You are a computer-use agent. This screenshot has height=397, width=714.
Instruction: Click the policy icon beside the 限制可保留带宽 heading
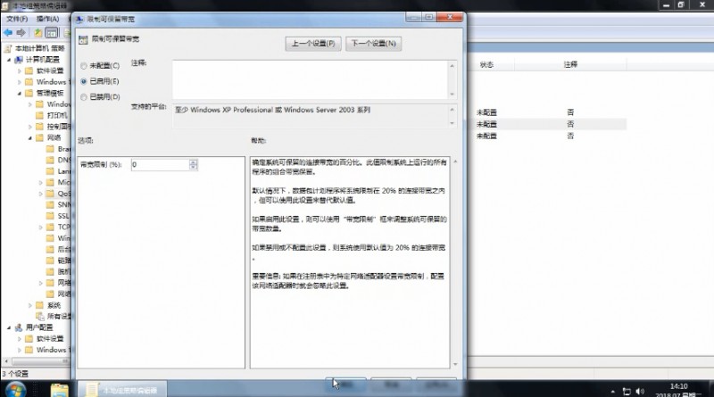click(x=83, y=39)
